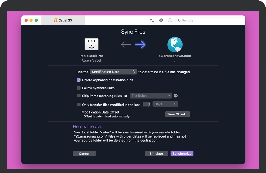The image size is (266, 173).
Task: Select the right arrow sync direction
Action: [x=141, y=45]
